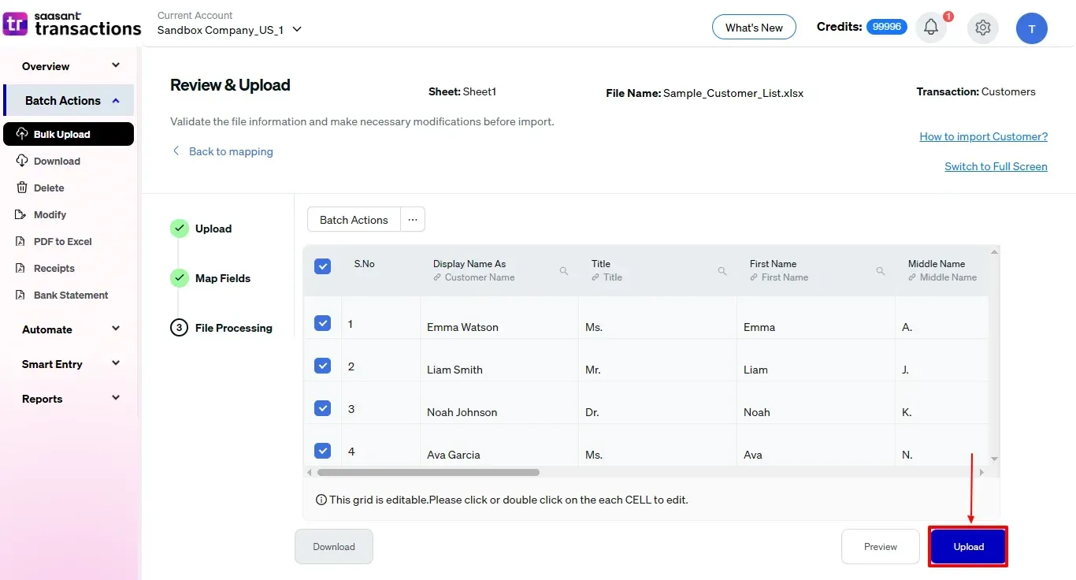Click the SaasAnt Transactions logo

point(72,24)
